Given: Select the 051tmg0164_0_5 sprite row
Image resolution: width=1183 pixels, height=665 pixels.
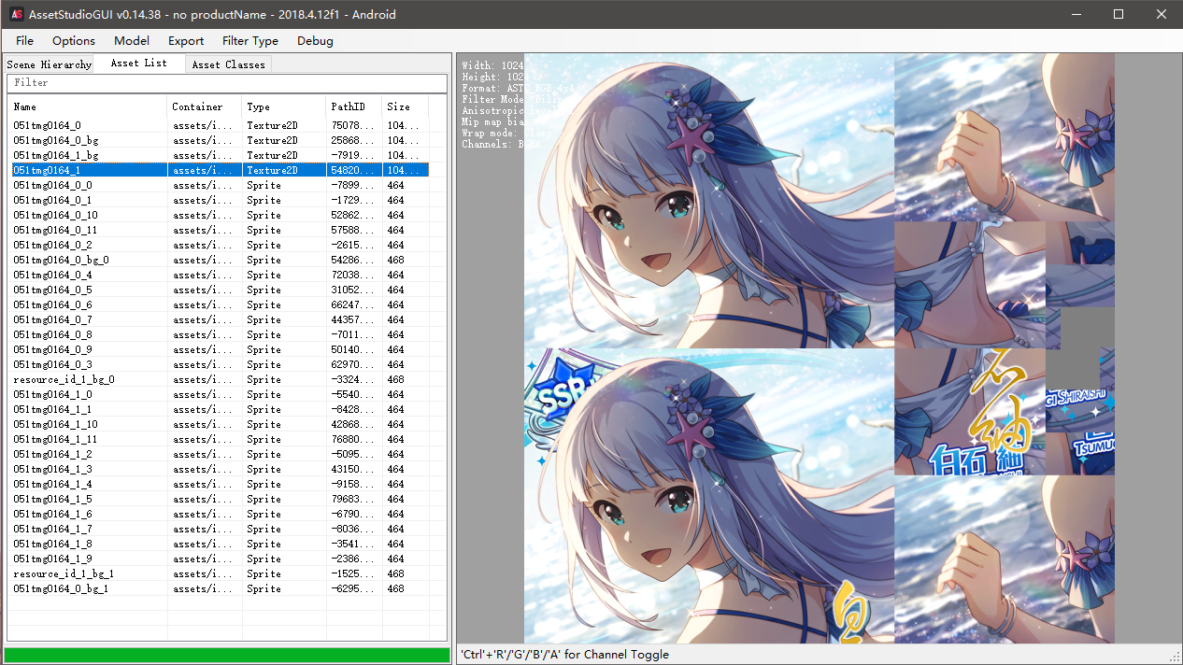Looking at the screenshot, I should 220,290.
